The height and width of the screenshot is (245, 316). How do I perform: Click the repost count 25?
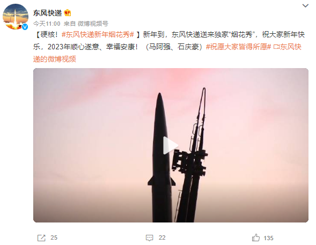click(x=54, y=237)
